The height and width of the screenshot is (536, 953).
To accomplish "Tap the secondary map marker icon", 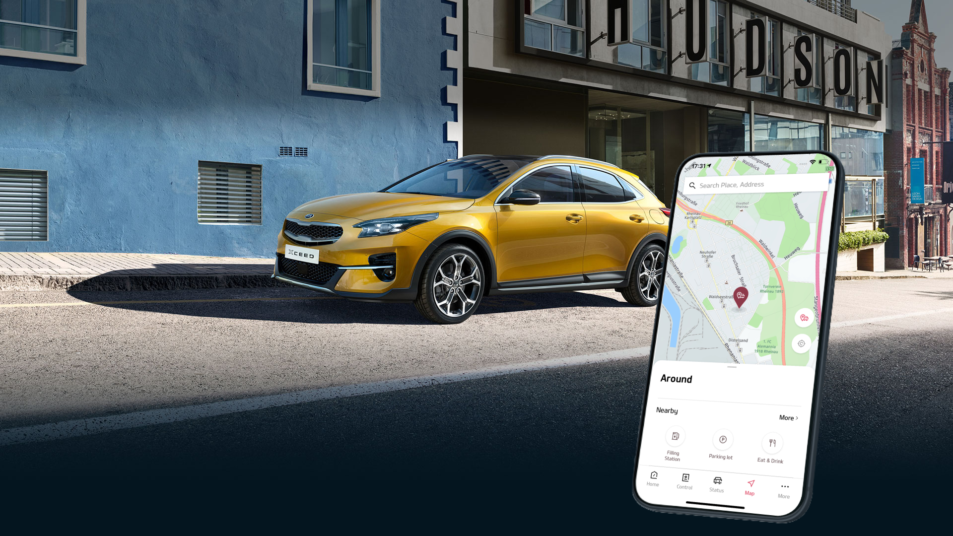I will [x=805, y=317].
